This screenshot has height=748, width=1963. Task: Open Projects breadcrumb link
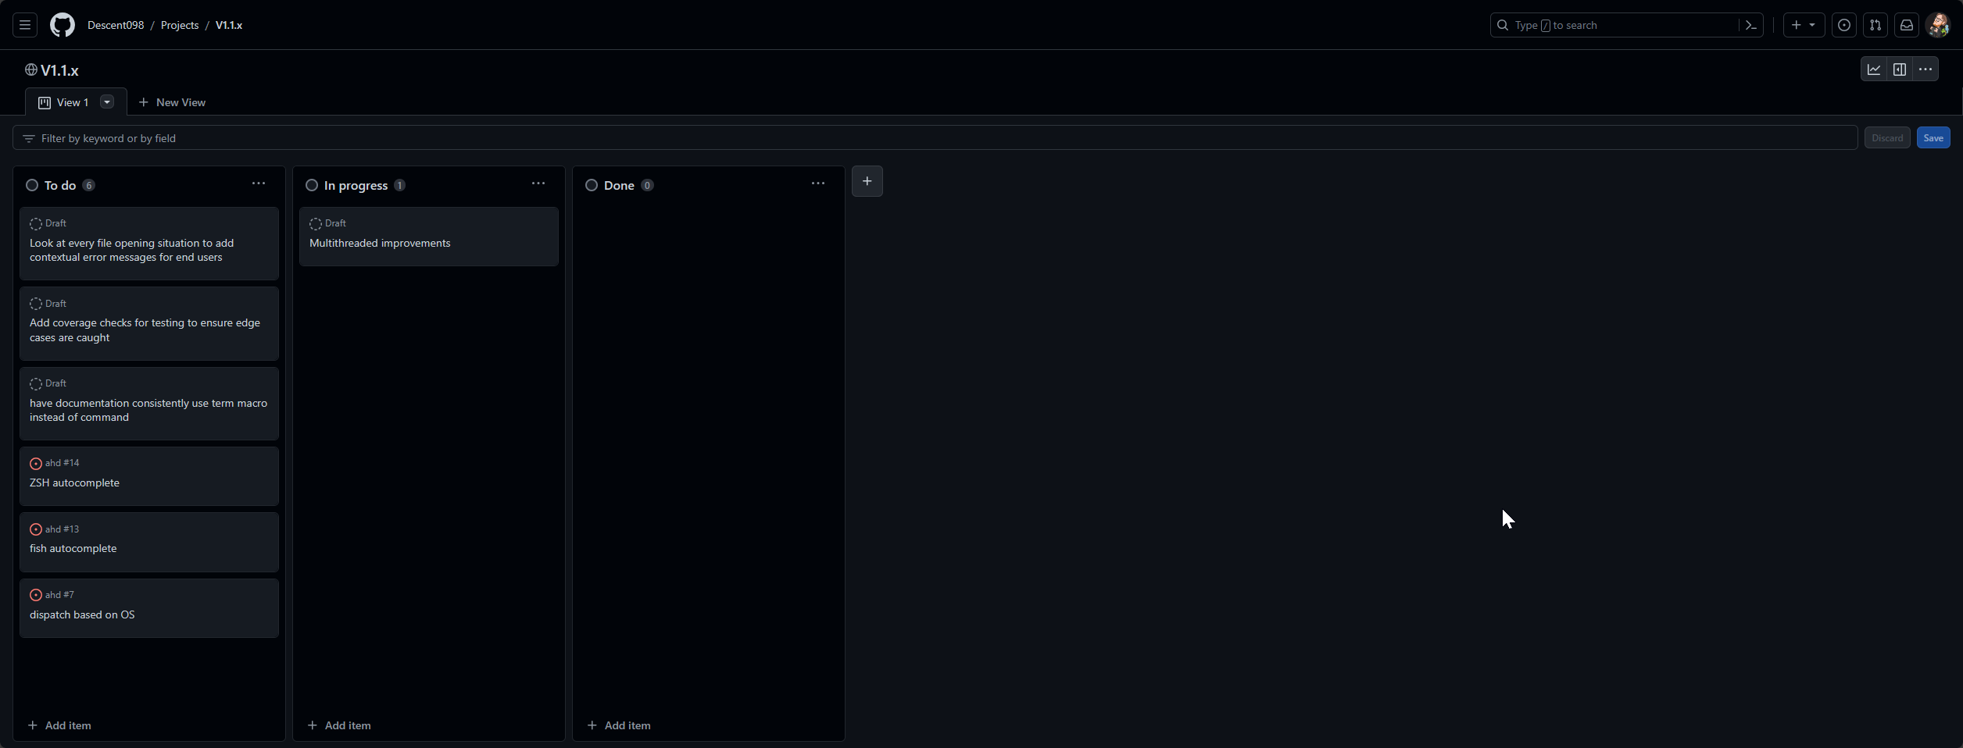pyautogui.click(x=180, y=25)
